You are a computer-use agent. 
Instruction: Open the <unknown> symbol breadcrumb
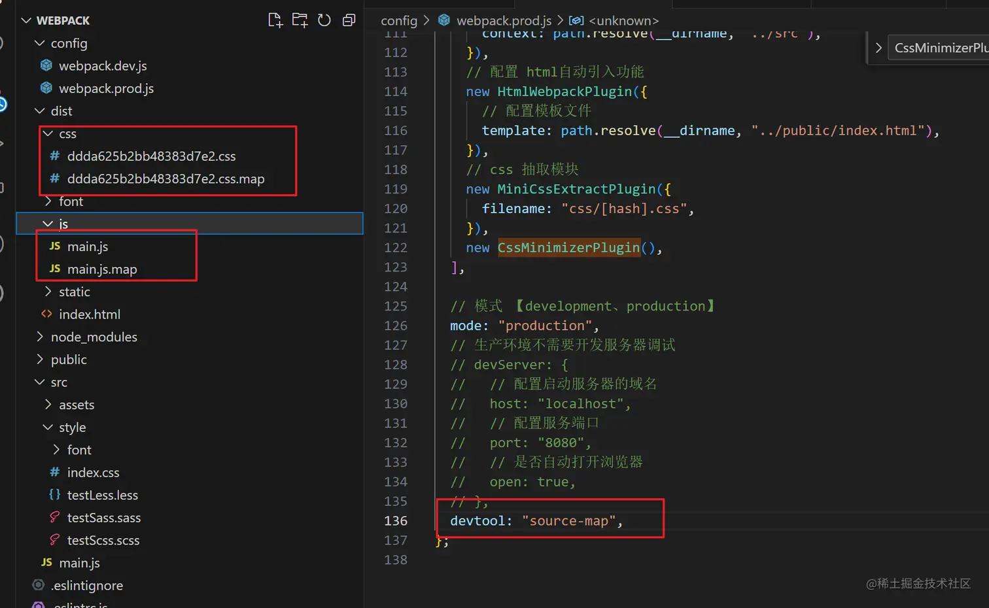[624, 20]
